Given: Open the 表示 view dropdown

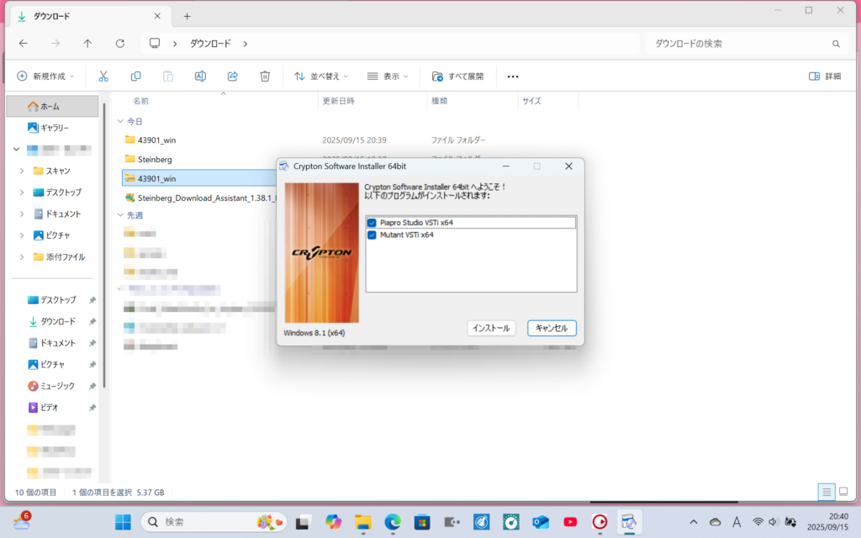Looking at the screenshot, I should click(388, 76).
